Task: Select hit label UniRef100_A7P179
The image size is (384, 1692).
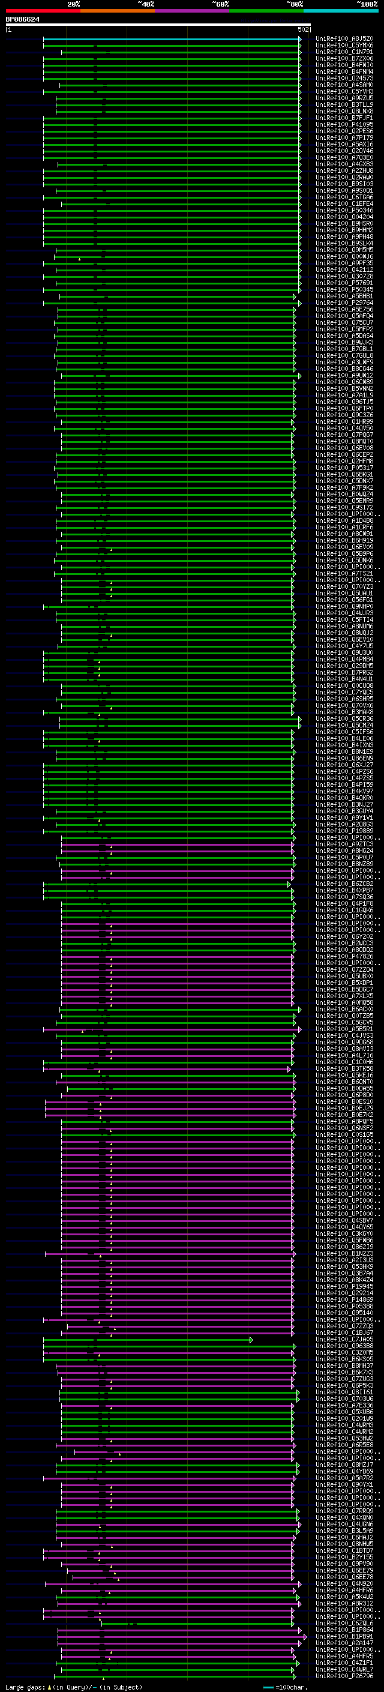Action: 344,138
